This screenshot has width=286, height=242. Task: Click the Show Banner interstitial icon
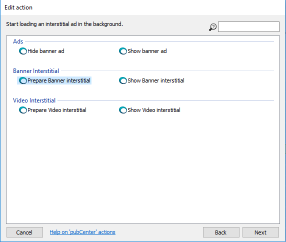click(123, 80)
